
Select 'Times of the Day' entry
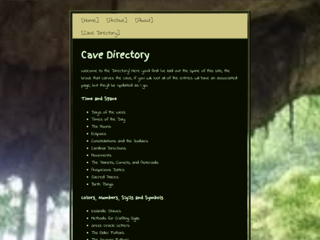click(x=108, y=120)
